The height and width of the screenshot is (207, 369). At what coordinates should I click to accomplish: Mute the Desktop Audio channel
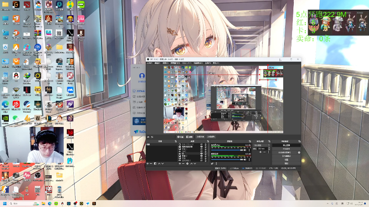point(245,159)
